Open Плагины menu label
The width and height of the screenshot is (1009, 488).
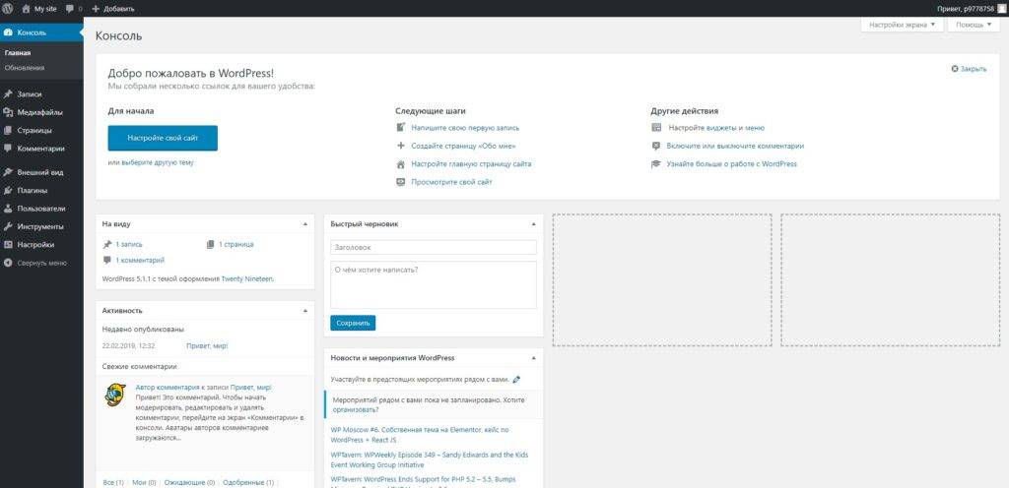(x=33, y=190)
